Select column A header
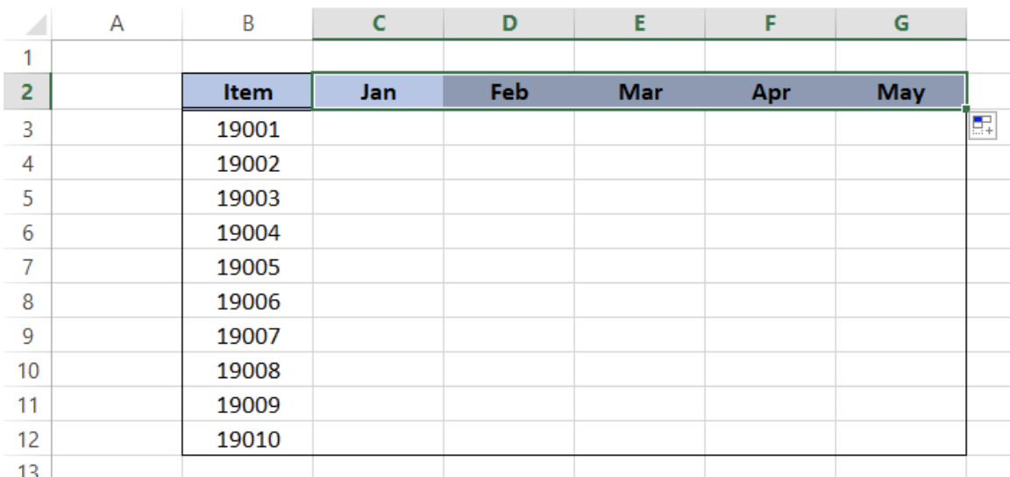 click(x=117, y=24)
